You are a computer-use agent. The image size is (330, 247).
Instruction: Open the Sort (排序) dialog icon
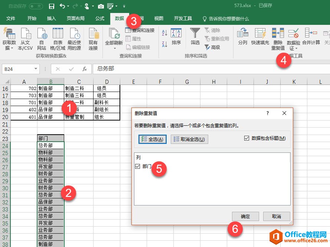tap(176, 34)
